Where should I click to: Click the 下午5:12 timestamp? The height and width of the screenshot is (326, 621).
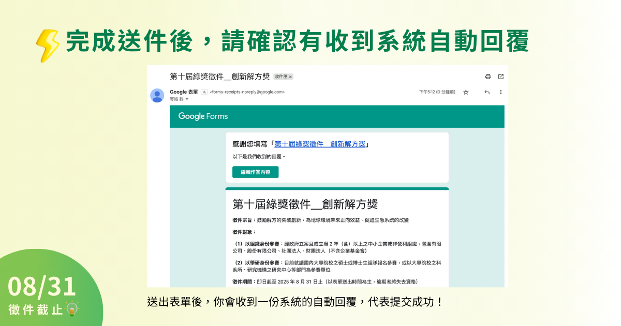[437, 92]
